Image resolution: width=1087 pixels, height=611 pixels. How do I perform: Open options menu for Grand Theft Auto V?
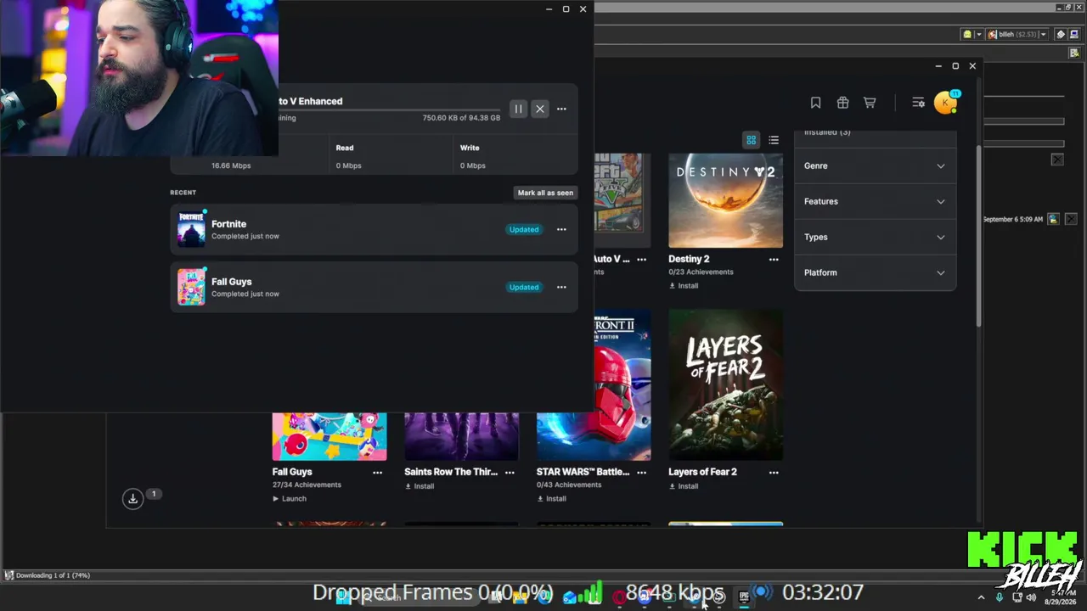(x=641, y=259)
